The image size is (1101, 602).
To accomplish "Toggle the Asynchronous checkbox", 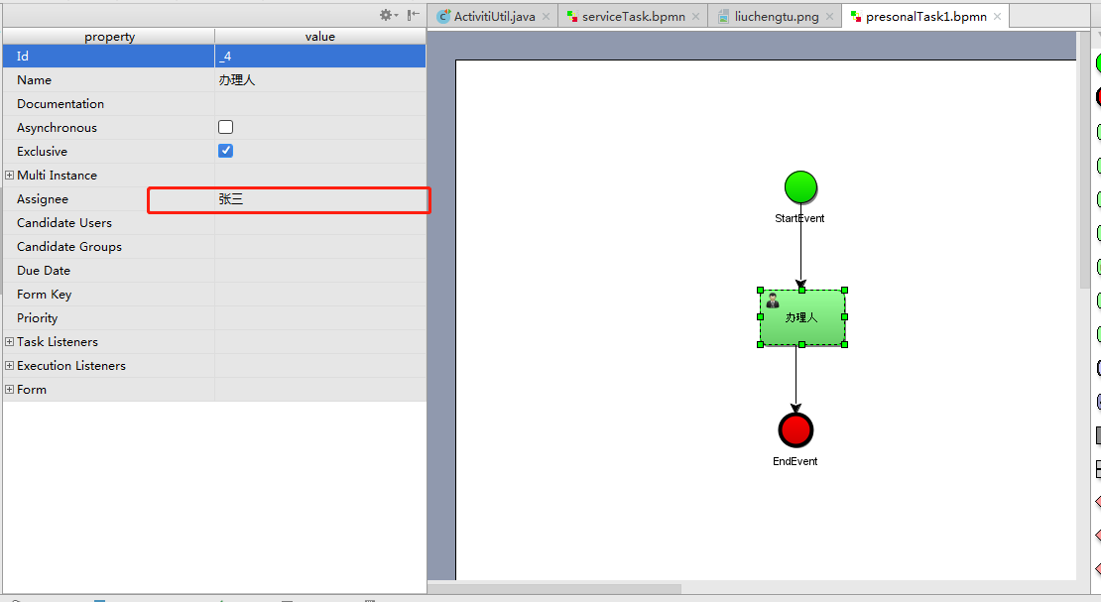I will pyautogui.click(x=225, y=127).
